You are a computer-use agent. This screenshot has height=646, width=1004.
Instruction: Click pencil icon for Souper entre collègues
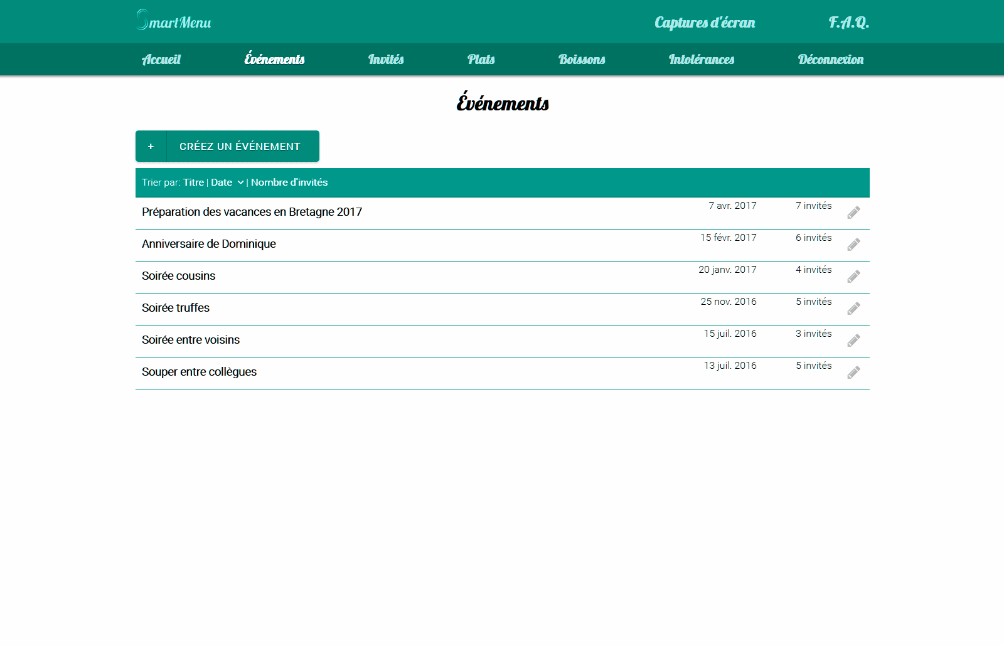853,373
